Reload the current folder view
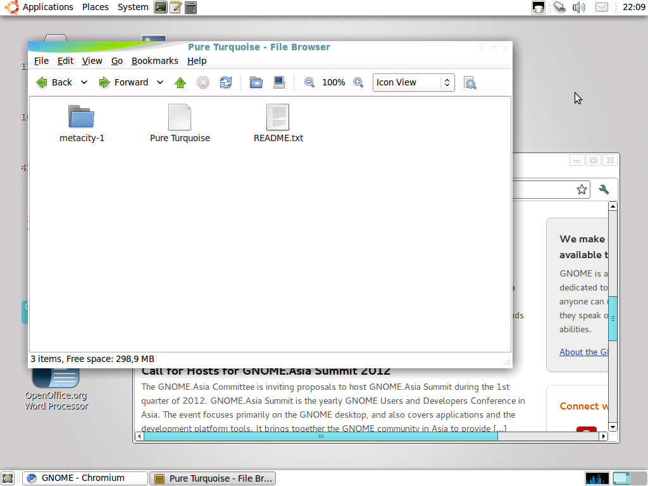Screen dimensions: 648x486 [226, 83]
